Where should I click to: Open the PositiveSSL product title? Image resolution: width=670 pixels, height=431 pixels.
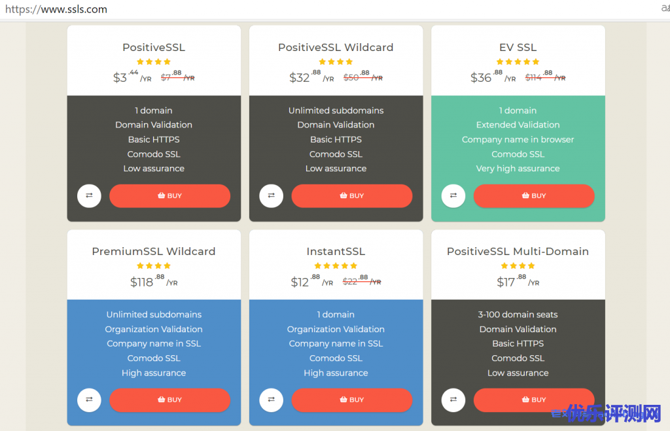click(154, 47)
